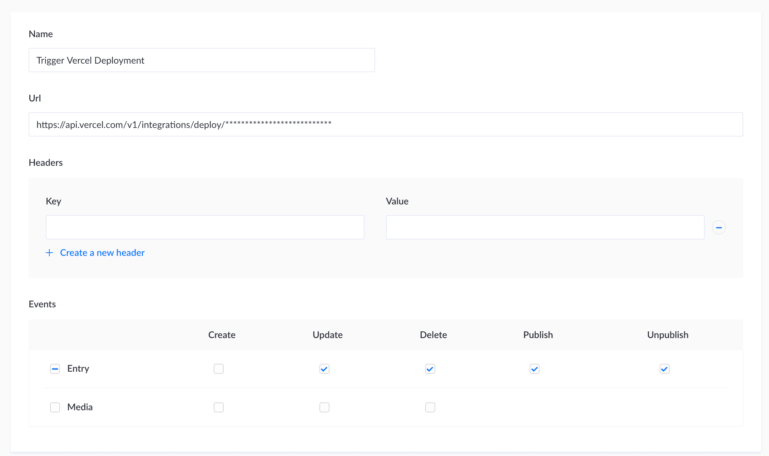Enable the Create checkbox for Entry
The width and height of the screenshot is (769, 456).
(218, 368)
